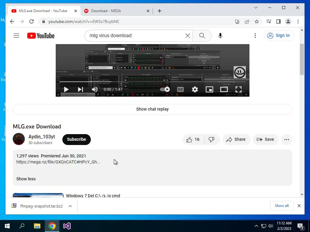Go to the YouTube logo home

pos(41,36)
